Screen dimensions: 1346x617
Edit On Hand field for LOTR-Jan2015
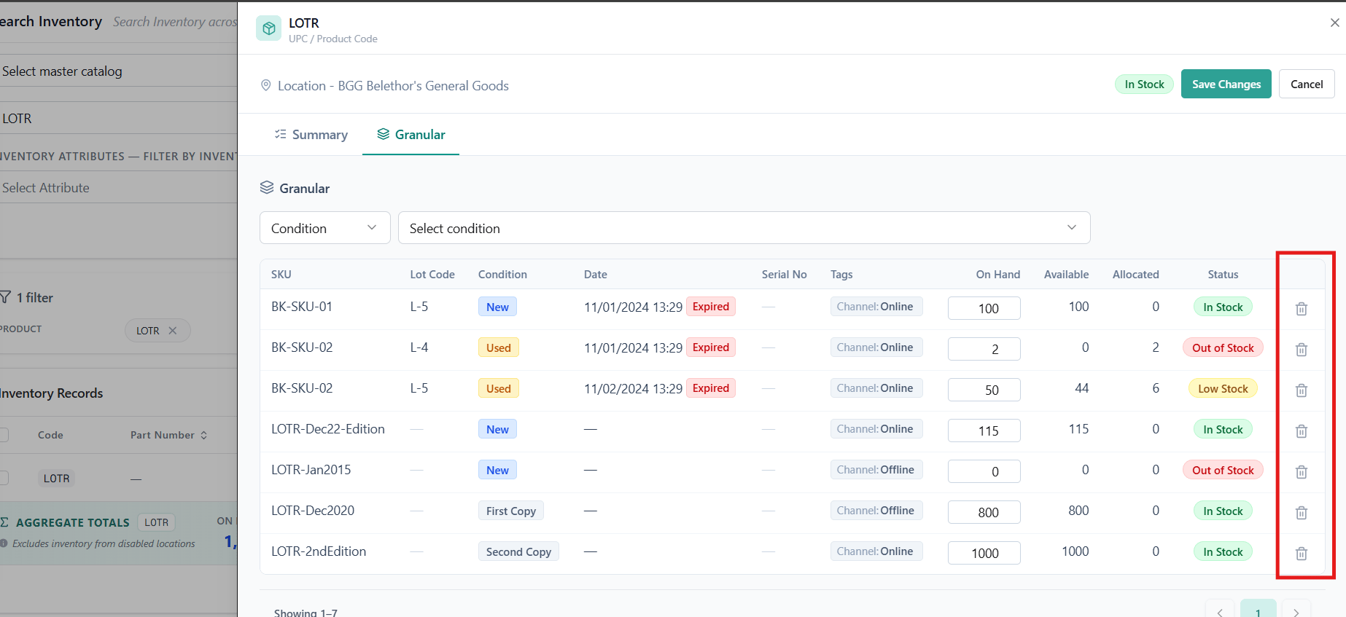click(x=984, y=471)
